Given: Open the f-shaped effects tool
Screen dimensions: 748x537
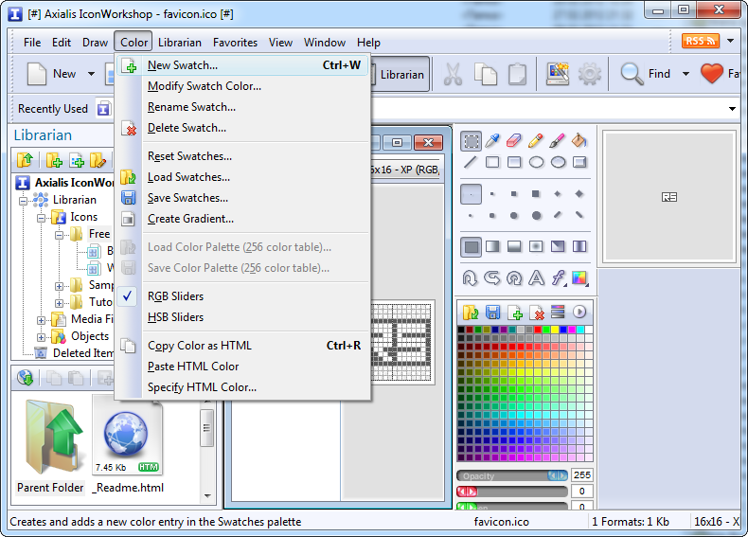Looking at the screenshot, I should pos(558,277).
